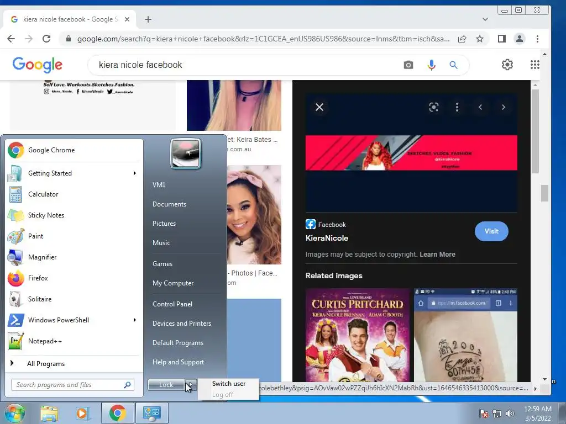Open volume control in system tray

(510, 413)
